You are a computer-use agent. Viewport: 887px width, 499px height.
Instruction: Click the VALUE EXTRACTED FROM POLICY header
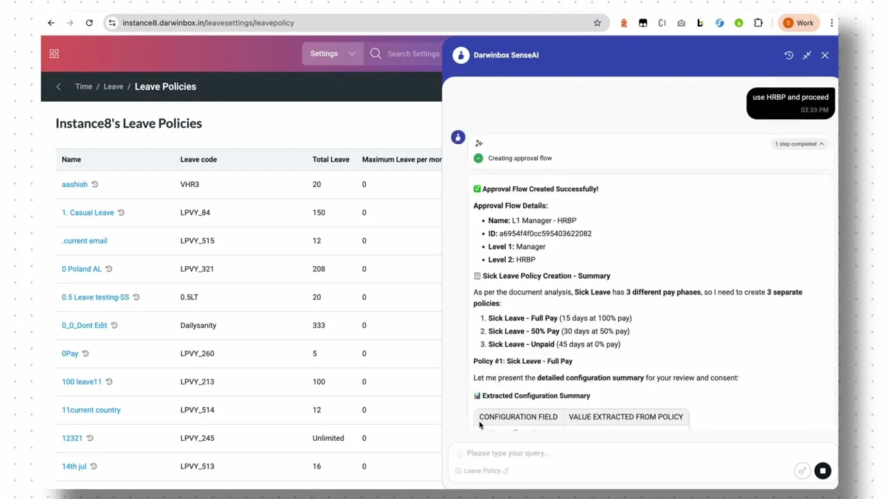(x=626, y=417)
